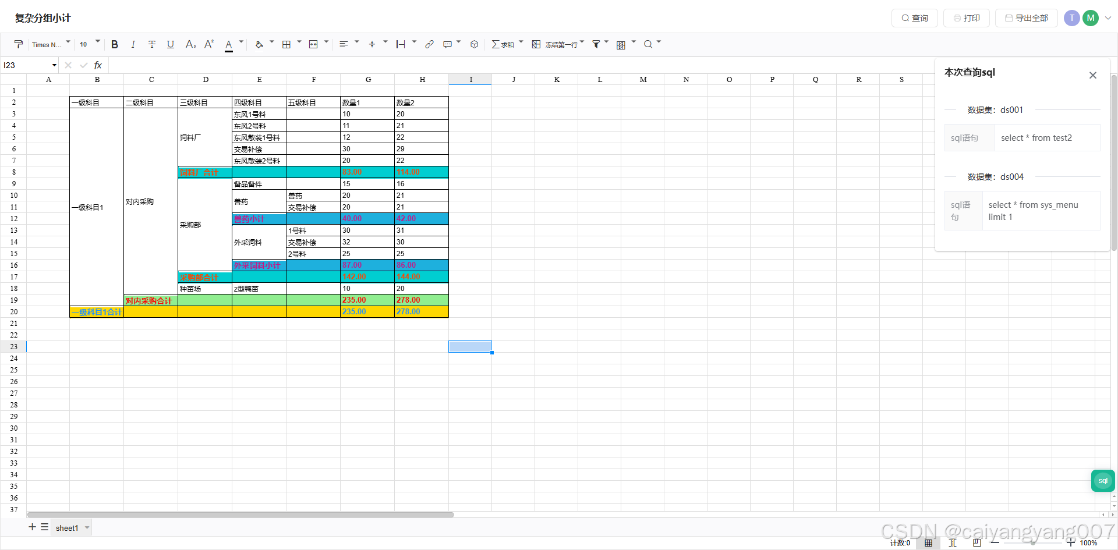Click the cube-shaped toolbar icon

[475, 44]
